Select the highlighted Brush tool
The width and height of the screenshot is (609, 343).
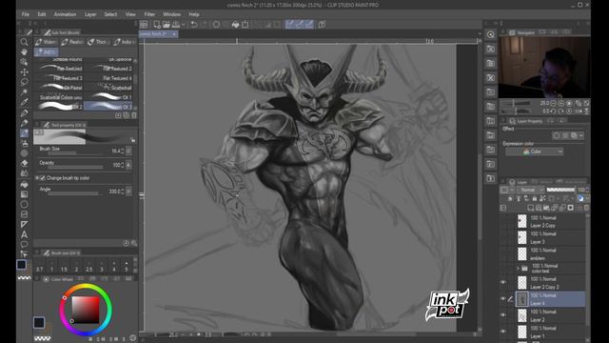24,133
